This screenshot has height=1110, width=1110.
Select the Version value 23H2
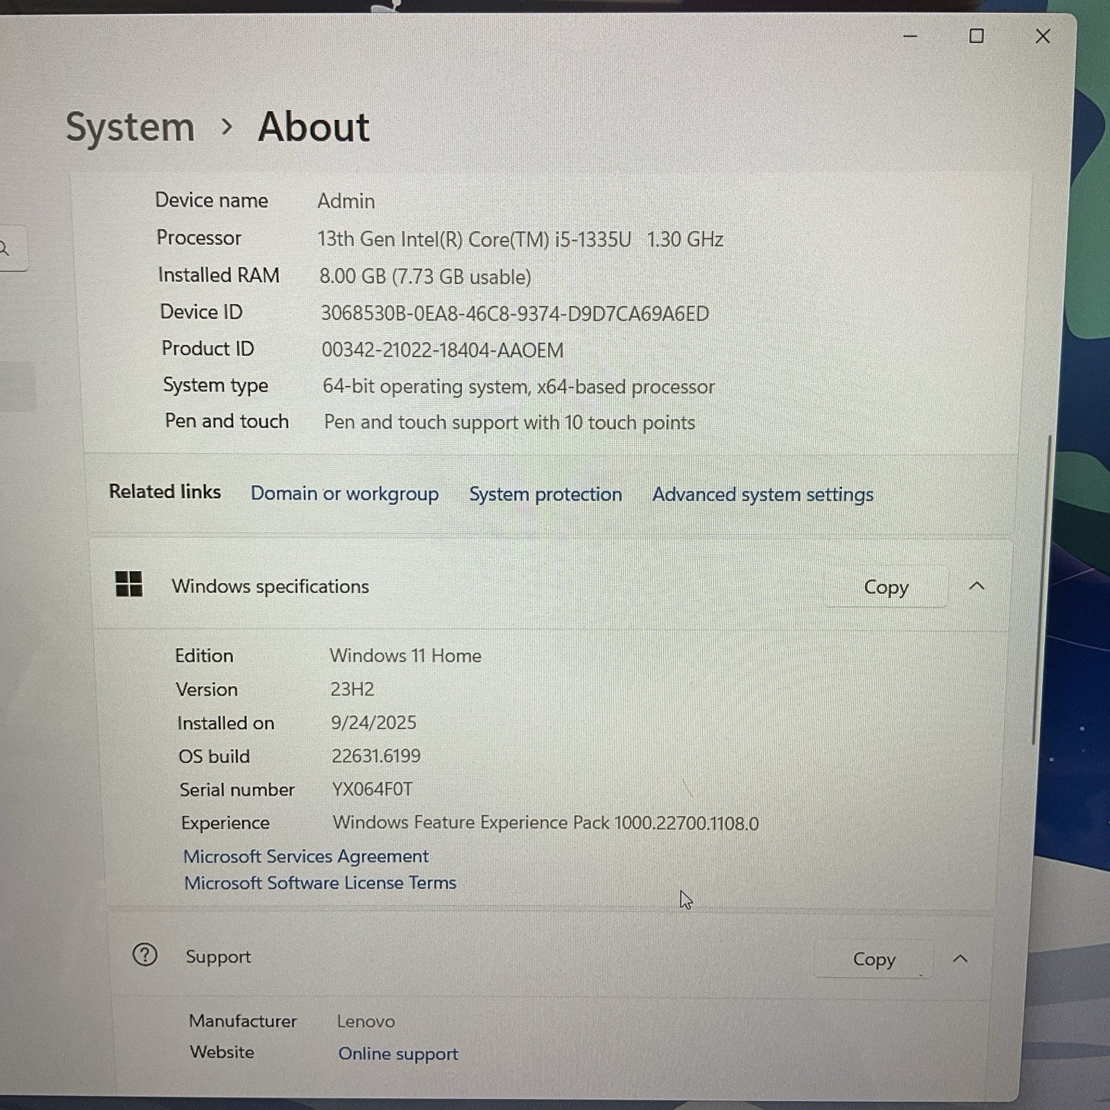click(352, 689)
